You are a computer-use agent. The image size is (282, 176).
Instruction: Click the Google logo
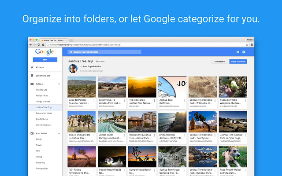click(45, 52)
